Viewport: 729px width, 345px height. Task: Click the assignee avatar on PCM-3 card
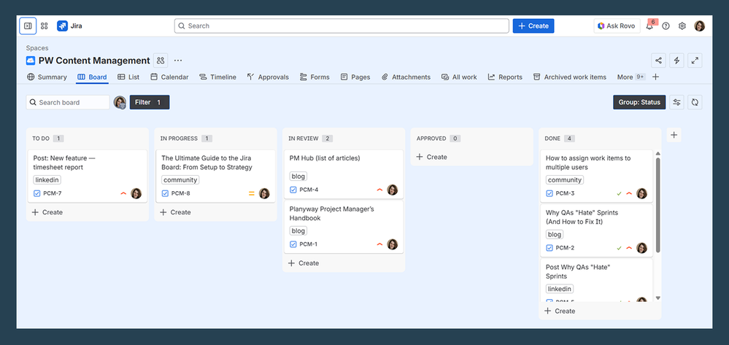click(x=641, y=193)
